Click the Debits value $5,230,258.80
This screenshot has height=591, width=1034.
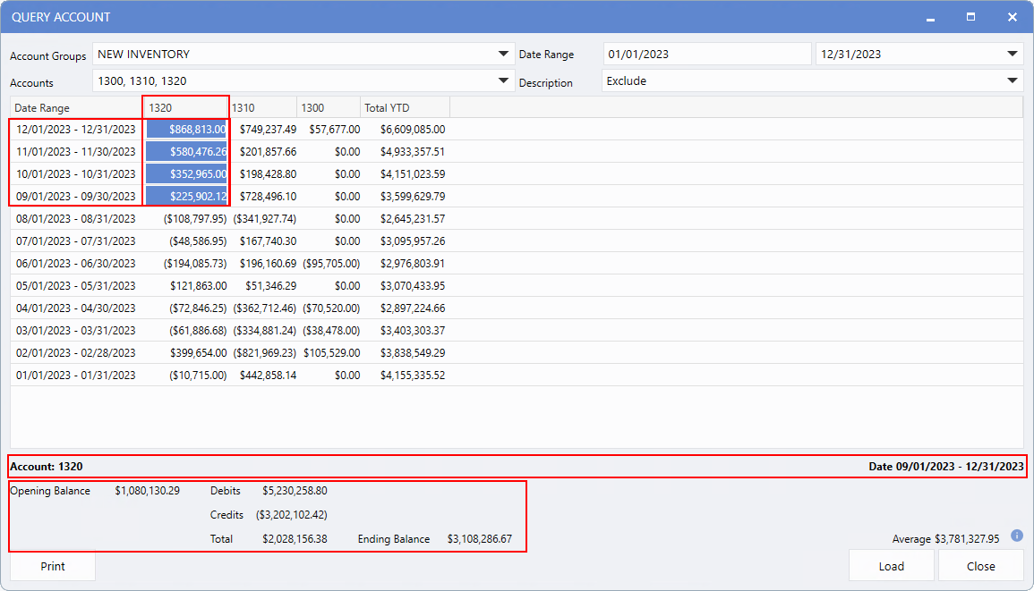click(295, 491)
